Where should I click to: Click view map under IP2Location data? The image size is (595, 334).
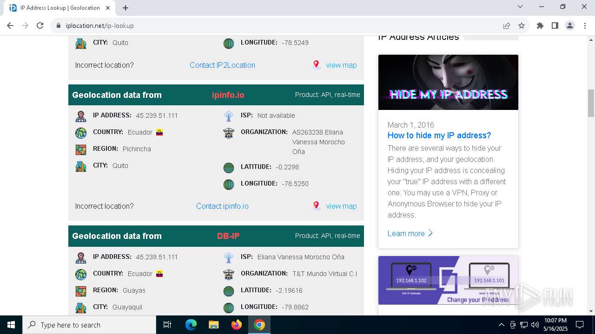(341, 65)
